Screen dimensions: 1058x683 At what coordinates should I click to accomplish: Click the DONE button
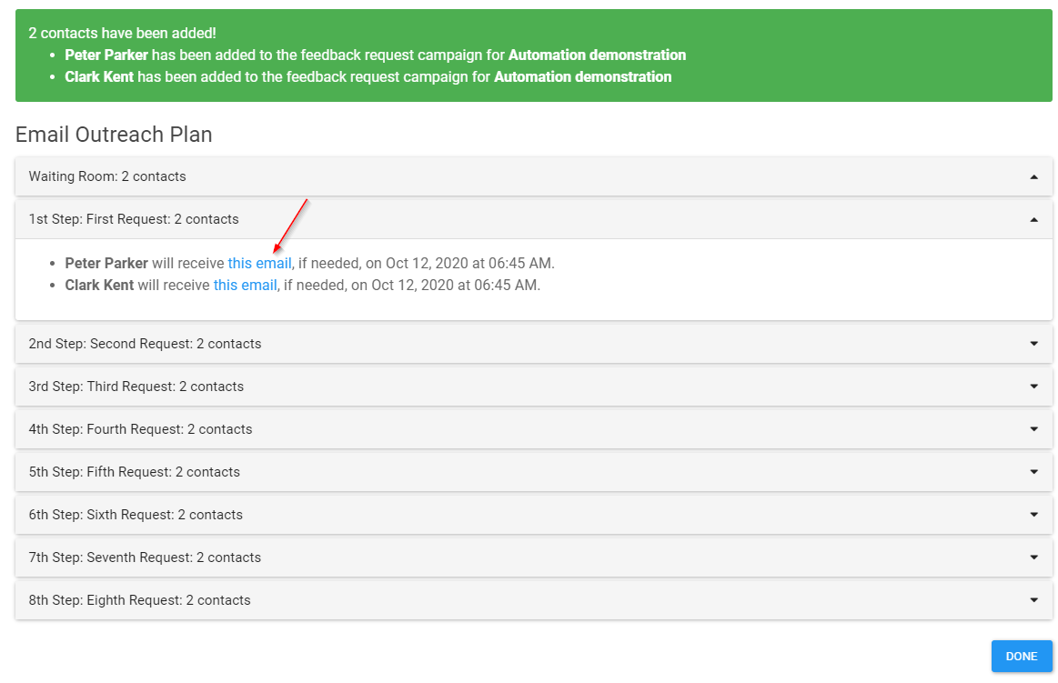(1021, 656)
